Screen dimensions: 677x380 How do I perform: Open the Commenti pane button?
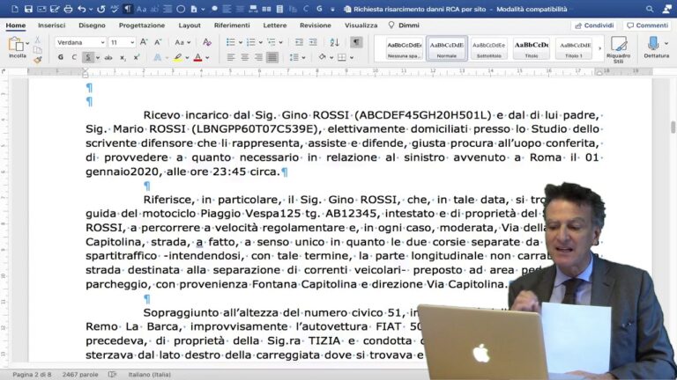(647, 26)
